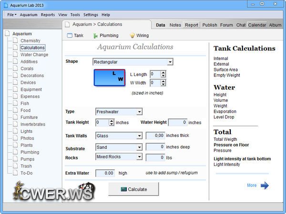This screenshot has width=286, height=214.
Task: Click the Tank icon in the sub-toolbar
Action: coord(70,36)
